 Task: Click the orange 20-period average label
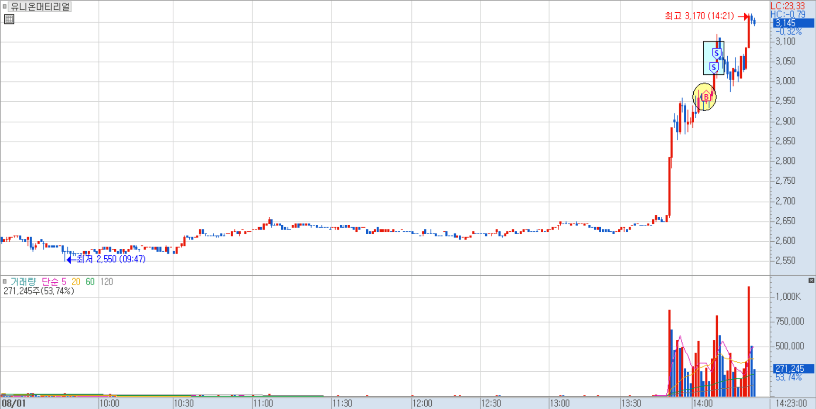76,282
